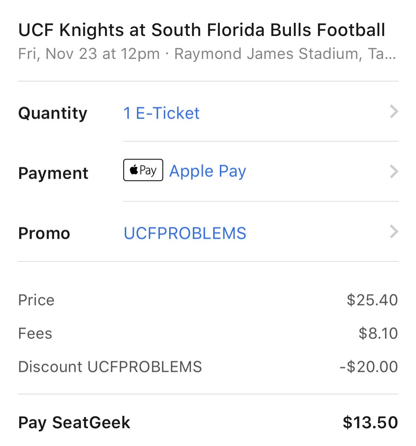The width and height of the screenshot is (416, 446).
Task: Tap the Apple Pay logo icon
Action: pos(143,170)
